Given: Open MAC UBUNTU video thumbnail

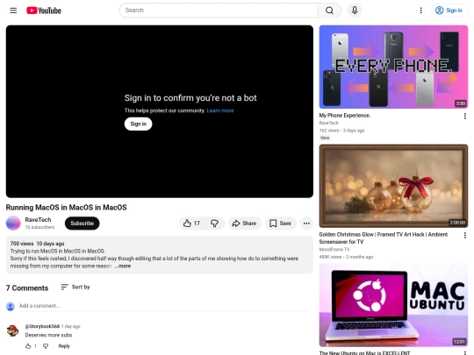Looking at the screenshot, I should pyautogui.click(x=393, y=305).
